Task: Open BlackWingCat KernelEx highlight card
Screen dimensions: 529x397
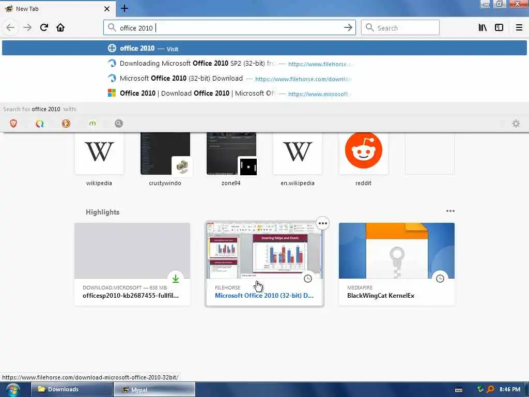Action: coord(396,264)
